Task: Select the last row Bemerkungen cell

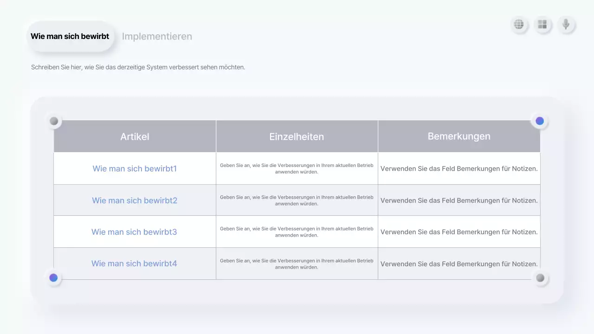Action: tap(459, 264)
